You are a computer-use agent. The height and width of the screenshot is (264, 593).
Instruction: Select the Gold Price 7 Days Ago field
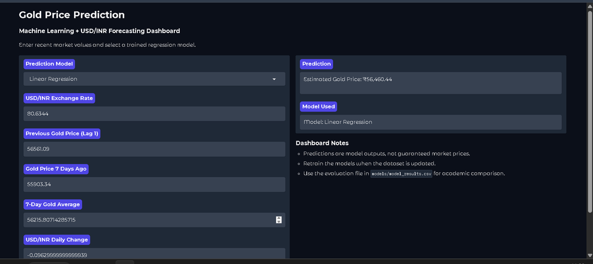[x=154, y=185]
